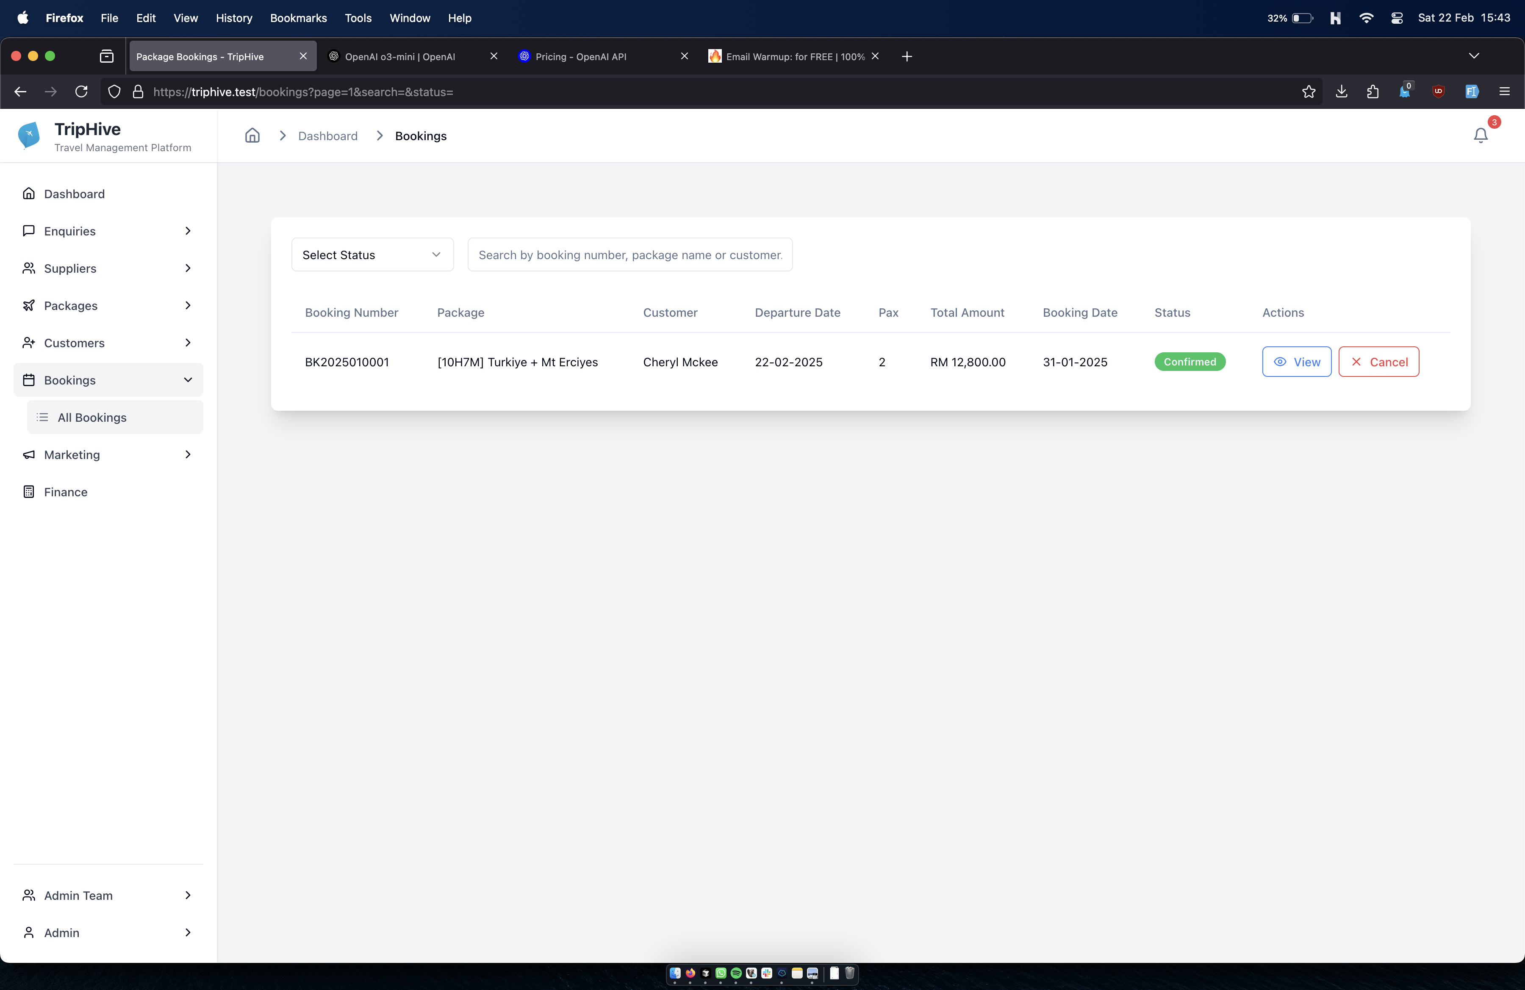Open the History menu

pos(234,18)
